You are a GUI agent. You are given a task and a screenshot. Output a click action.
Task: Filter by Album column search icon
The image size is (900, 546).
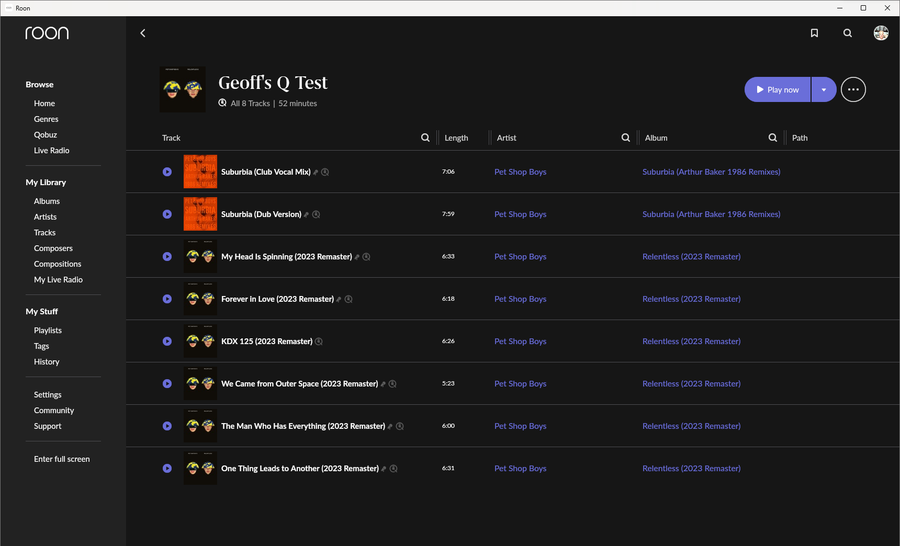pyautogui.click(x=773, y=138)
